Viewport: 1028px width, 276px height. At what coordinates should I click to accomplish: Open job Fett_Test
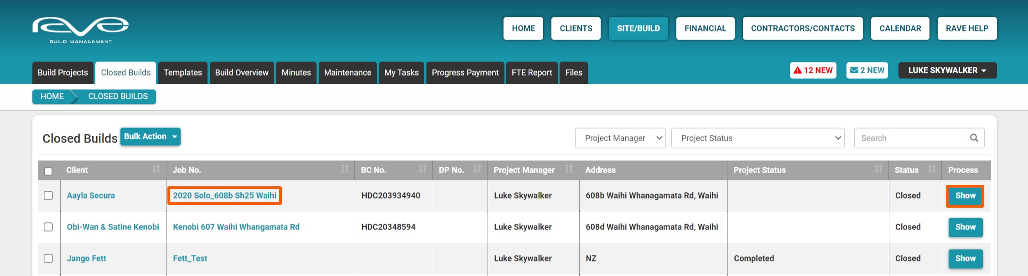click(190, 258)
